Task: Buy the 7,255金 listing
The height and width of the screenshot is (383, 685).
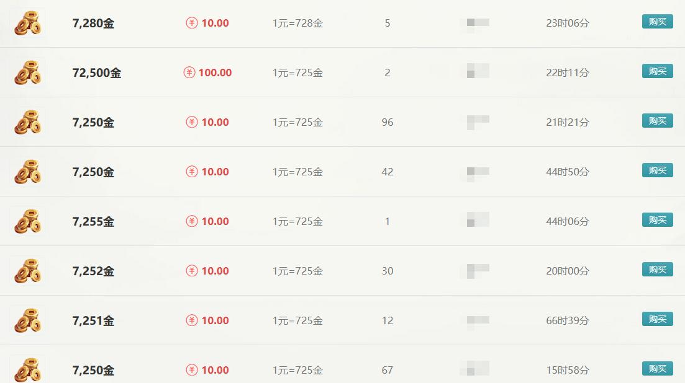Action: [x=657, y=220]
